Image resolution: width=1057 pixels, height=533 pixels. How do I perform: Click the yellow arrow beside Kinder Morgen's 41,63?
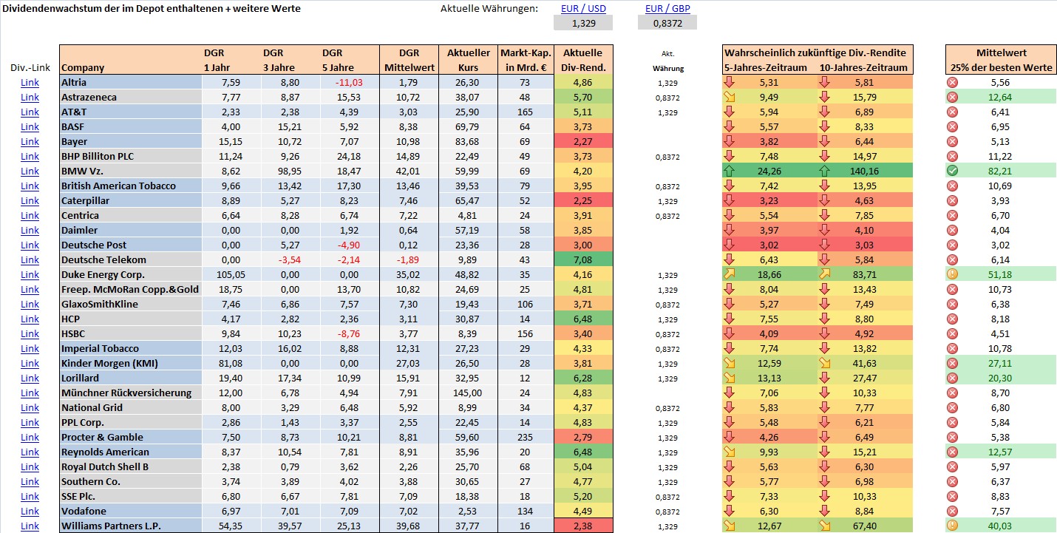825,363
